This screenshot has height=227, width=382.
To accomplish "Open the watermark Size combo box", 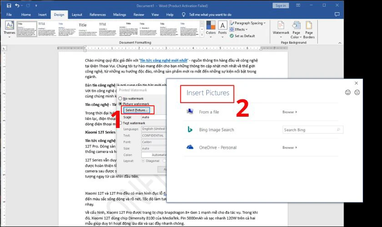I will pyautogui.click(x=154, y=148).
